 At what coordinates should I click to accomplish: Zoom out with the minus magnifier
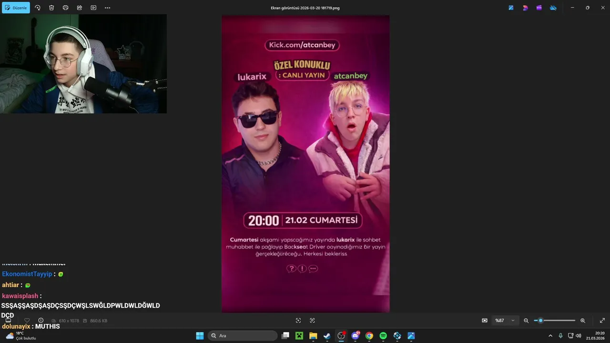[526, 321]
